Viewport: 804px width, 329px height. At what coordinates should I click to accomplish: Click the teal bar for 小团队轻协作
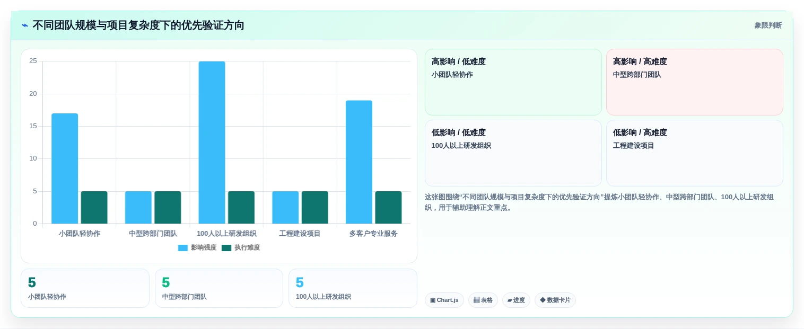(x=94, y=208)
